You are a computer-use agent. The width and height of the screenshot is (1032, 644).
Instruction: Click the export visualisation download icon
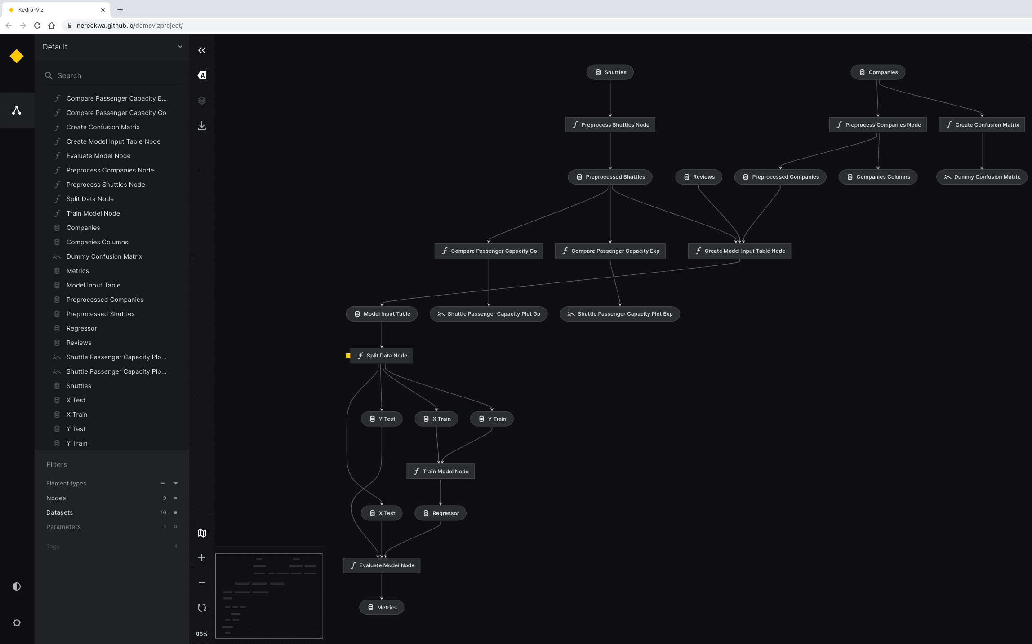(202, 126)
